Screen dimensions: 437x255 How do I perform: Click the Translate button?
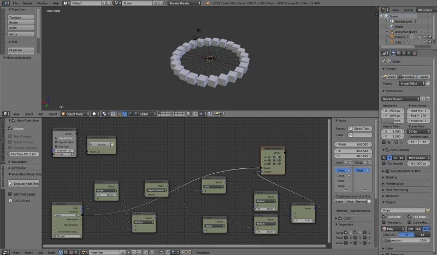click(21, 17)
